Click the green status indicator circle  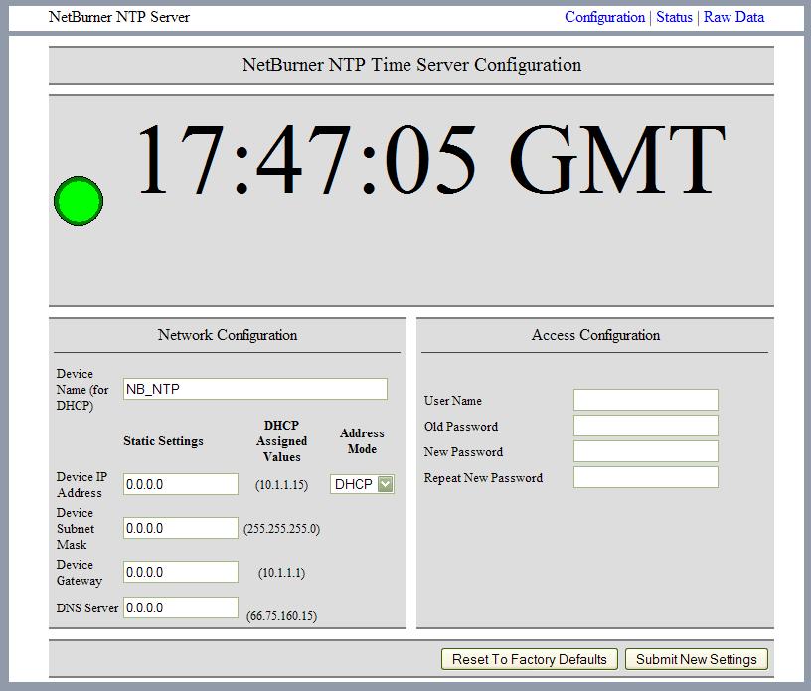[x=79, y=201]
